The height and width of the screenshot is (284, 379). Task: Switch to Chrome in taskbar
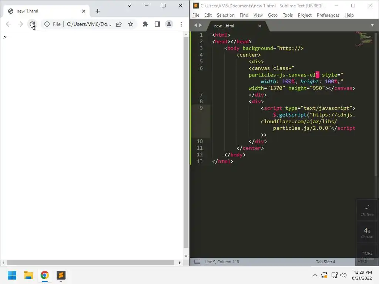45,275
